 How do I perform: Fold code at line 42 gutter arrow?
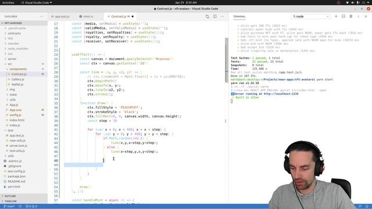pos(50,134)
